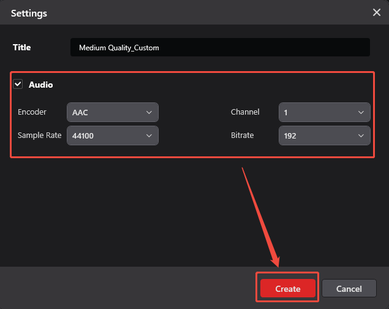Click the Cancel button
This screenshot has height=309, width=389.
click(349, 288)
